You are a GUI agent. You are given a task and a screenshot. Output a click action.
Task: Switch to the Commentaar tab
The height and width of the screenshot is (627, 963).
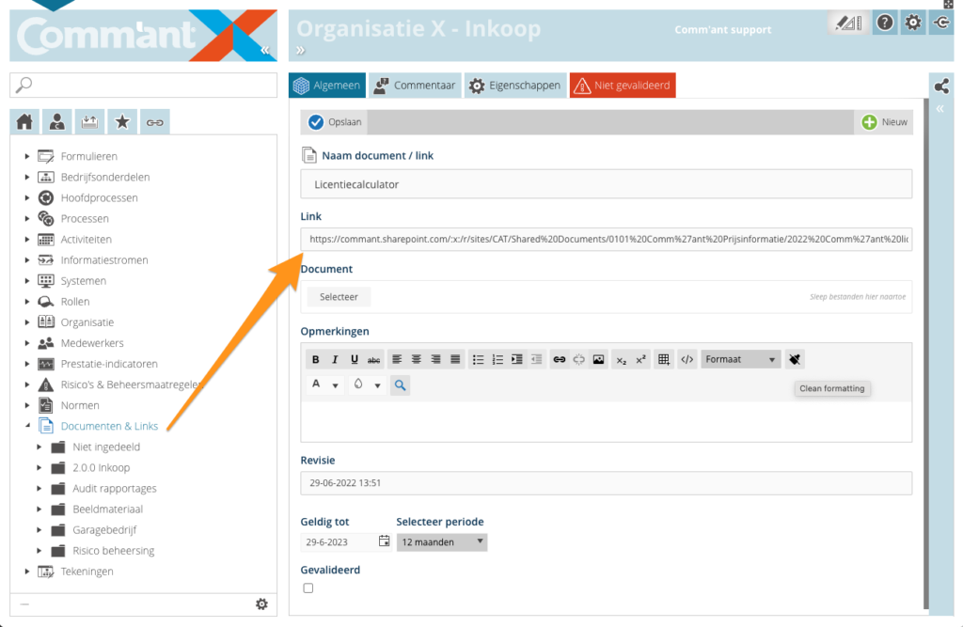[x=415, y=85]
